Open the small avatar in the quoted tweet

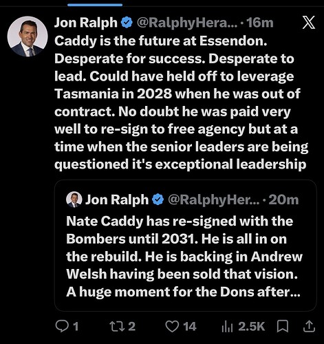pos(74,200)
